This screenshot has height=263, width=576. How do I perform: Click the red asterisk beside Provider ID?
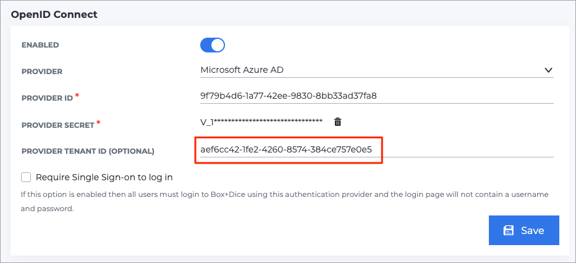click(x=77, y=95)
